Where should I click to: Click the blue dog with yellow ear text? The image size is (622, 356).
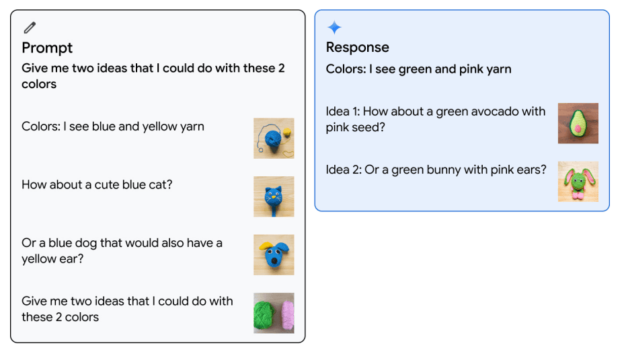click(122, 250)
